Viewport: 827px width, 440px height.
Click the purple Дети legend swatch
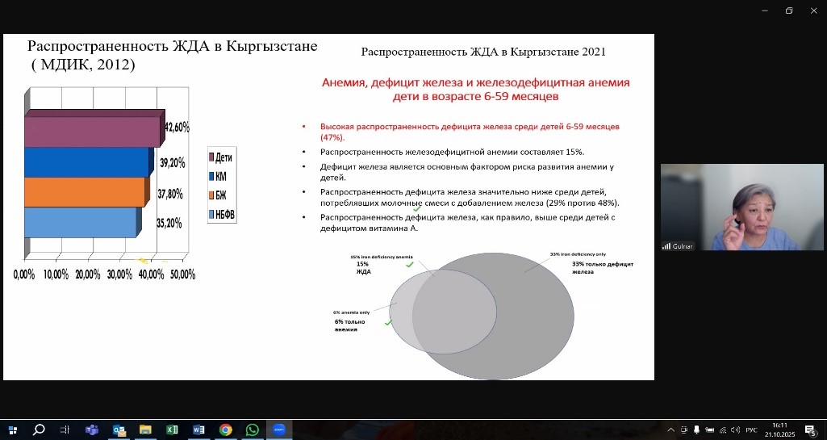[211, 157]
